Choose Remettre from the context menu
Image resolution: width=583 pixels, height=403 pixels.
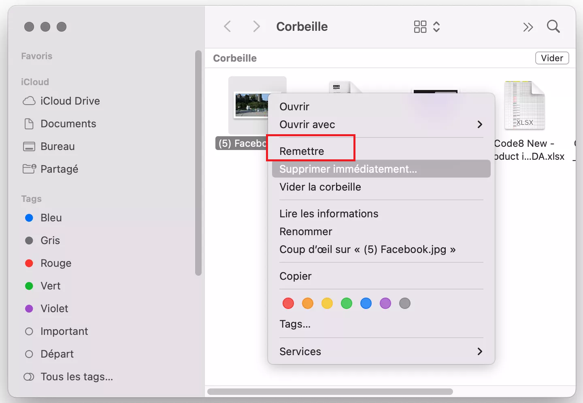(302, 151)
